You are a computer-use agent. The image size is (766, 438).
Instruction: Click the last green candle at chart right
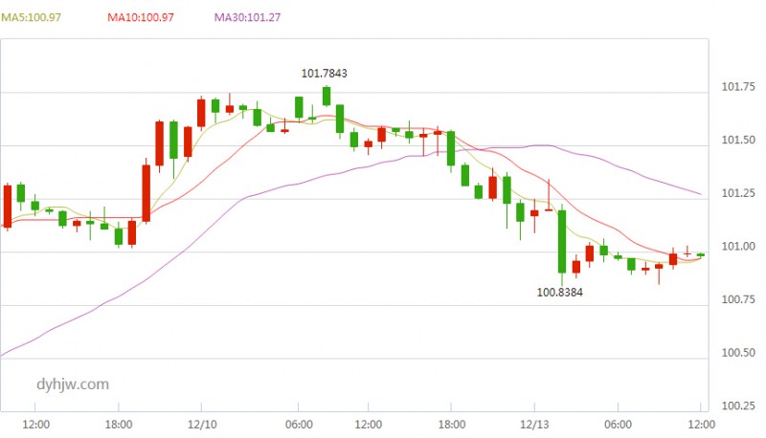point(701,254)
